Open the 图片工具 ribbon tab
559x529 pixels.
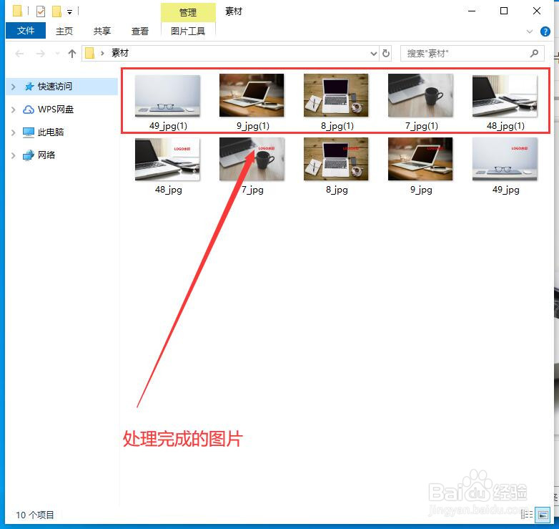(x=188, y=31)
